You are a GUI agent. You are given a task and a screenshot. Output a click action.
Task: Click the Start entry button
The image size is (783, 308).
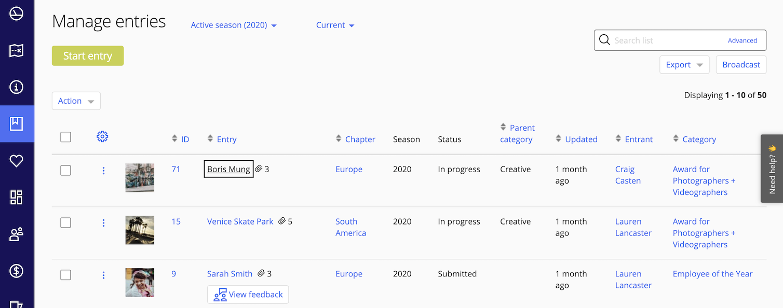87,56
